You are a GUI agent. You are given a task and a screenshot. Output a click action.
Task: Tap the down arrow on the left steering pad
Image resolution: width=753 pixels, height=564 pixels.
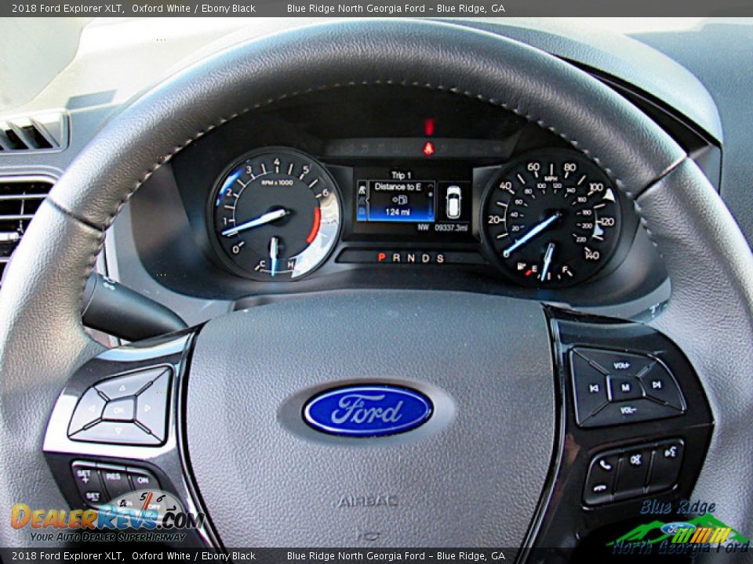coord(118,432)
